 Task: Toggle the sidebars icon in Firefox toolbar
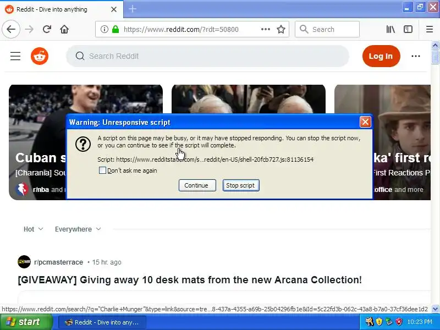click(408, 29)
